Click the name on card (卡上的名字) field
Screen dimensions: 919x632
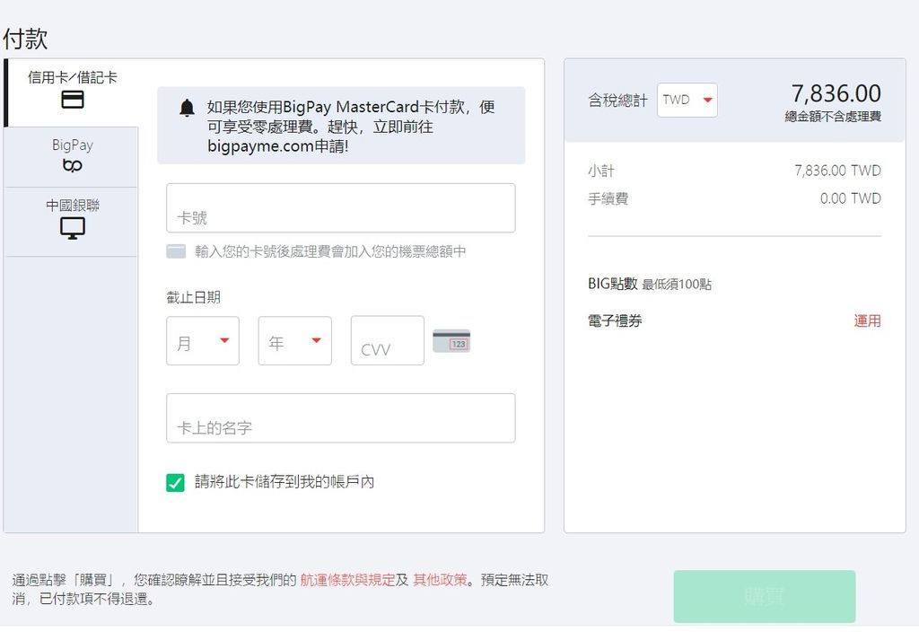[341, 419]
